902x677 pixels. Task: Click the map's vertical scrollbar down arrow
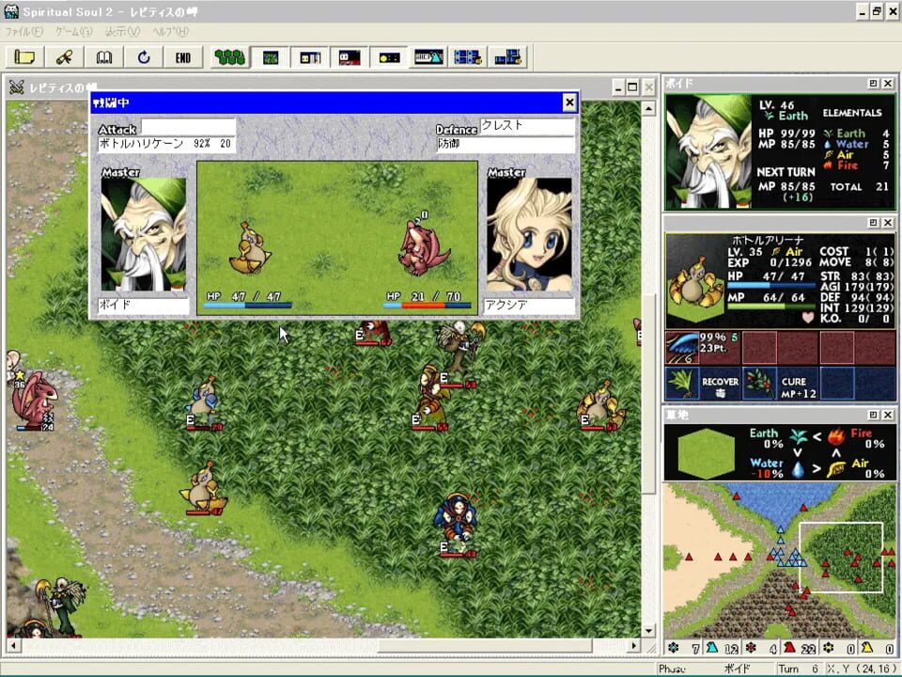tap(649, 629)
